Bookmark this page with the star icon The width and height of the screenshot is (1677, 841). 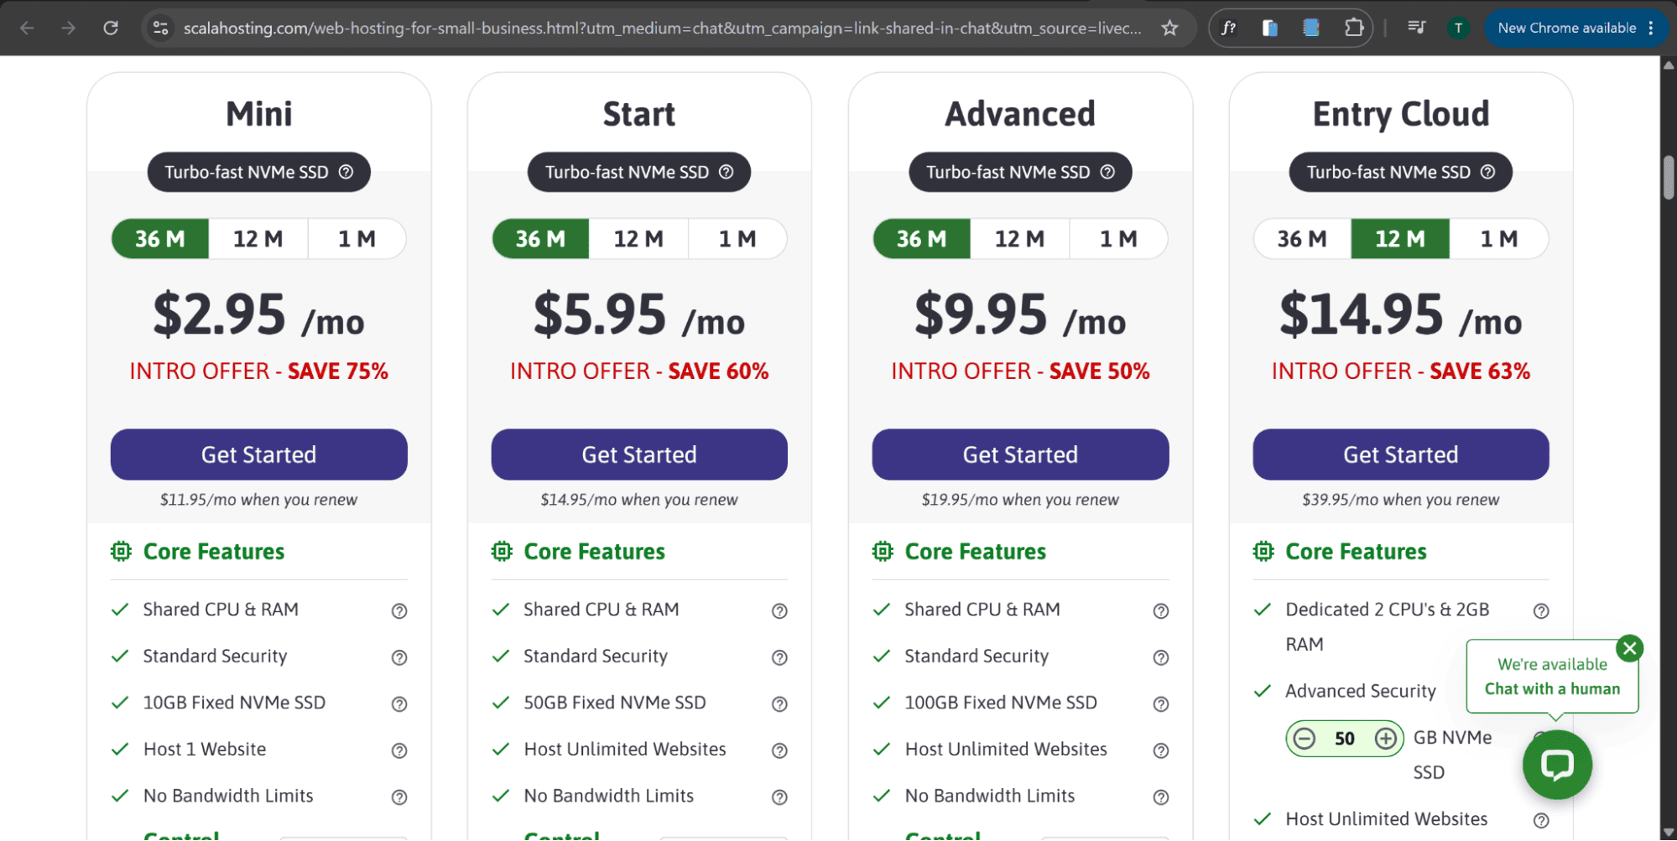pyautogui.click(x=1169, y=28)
